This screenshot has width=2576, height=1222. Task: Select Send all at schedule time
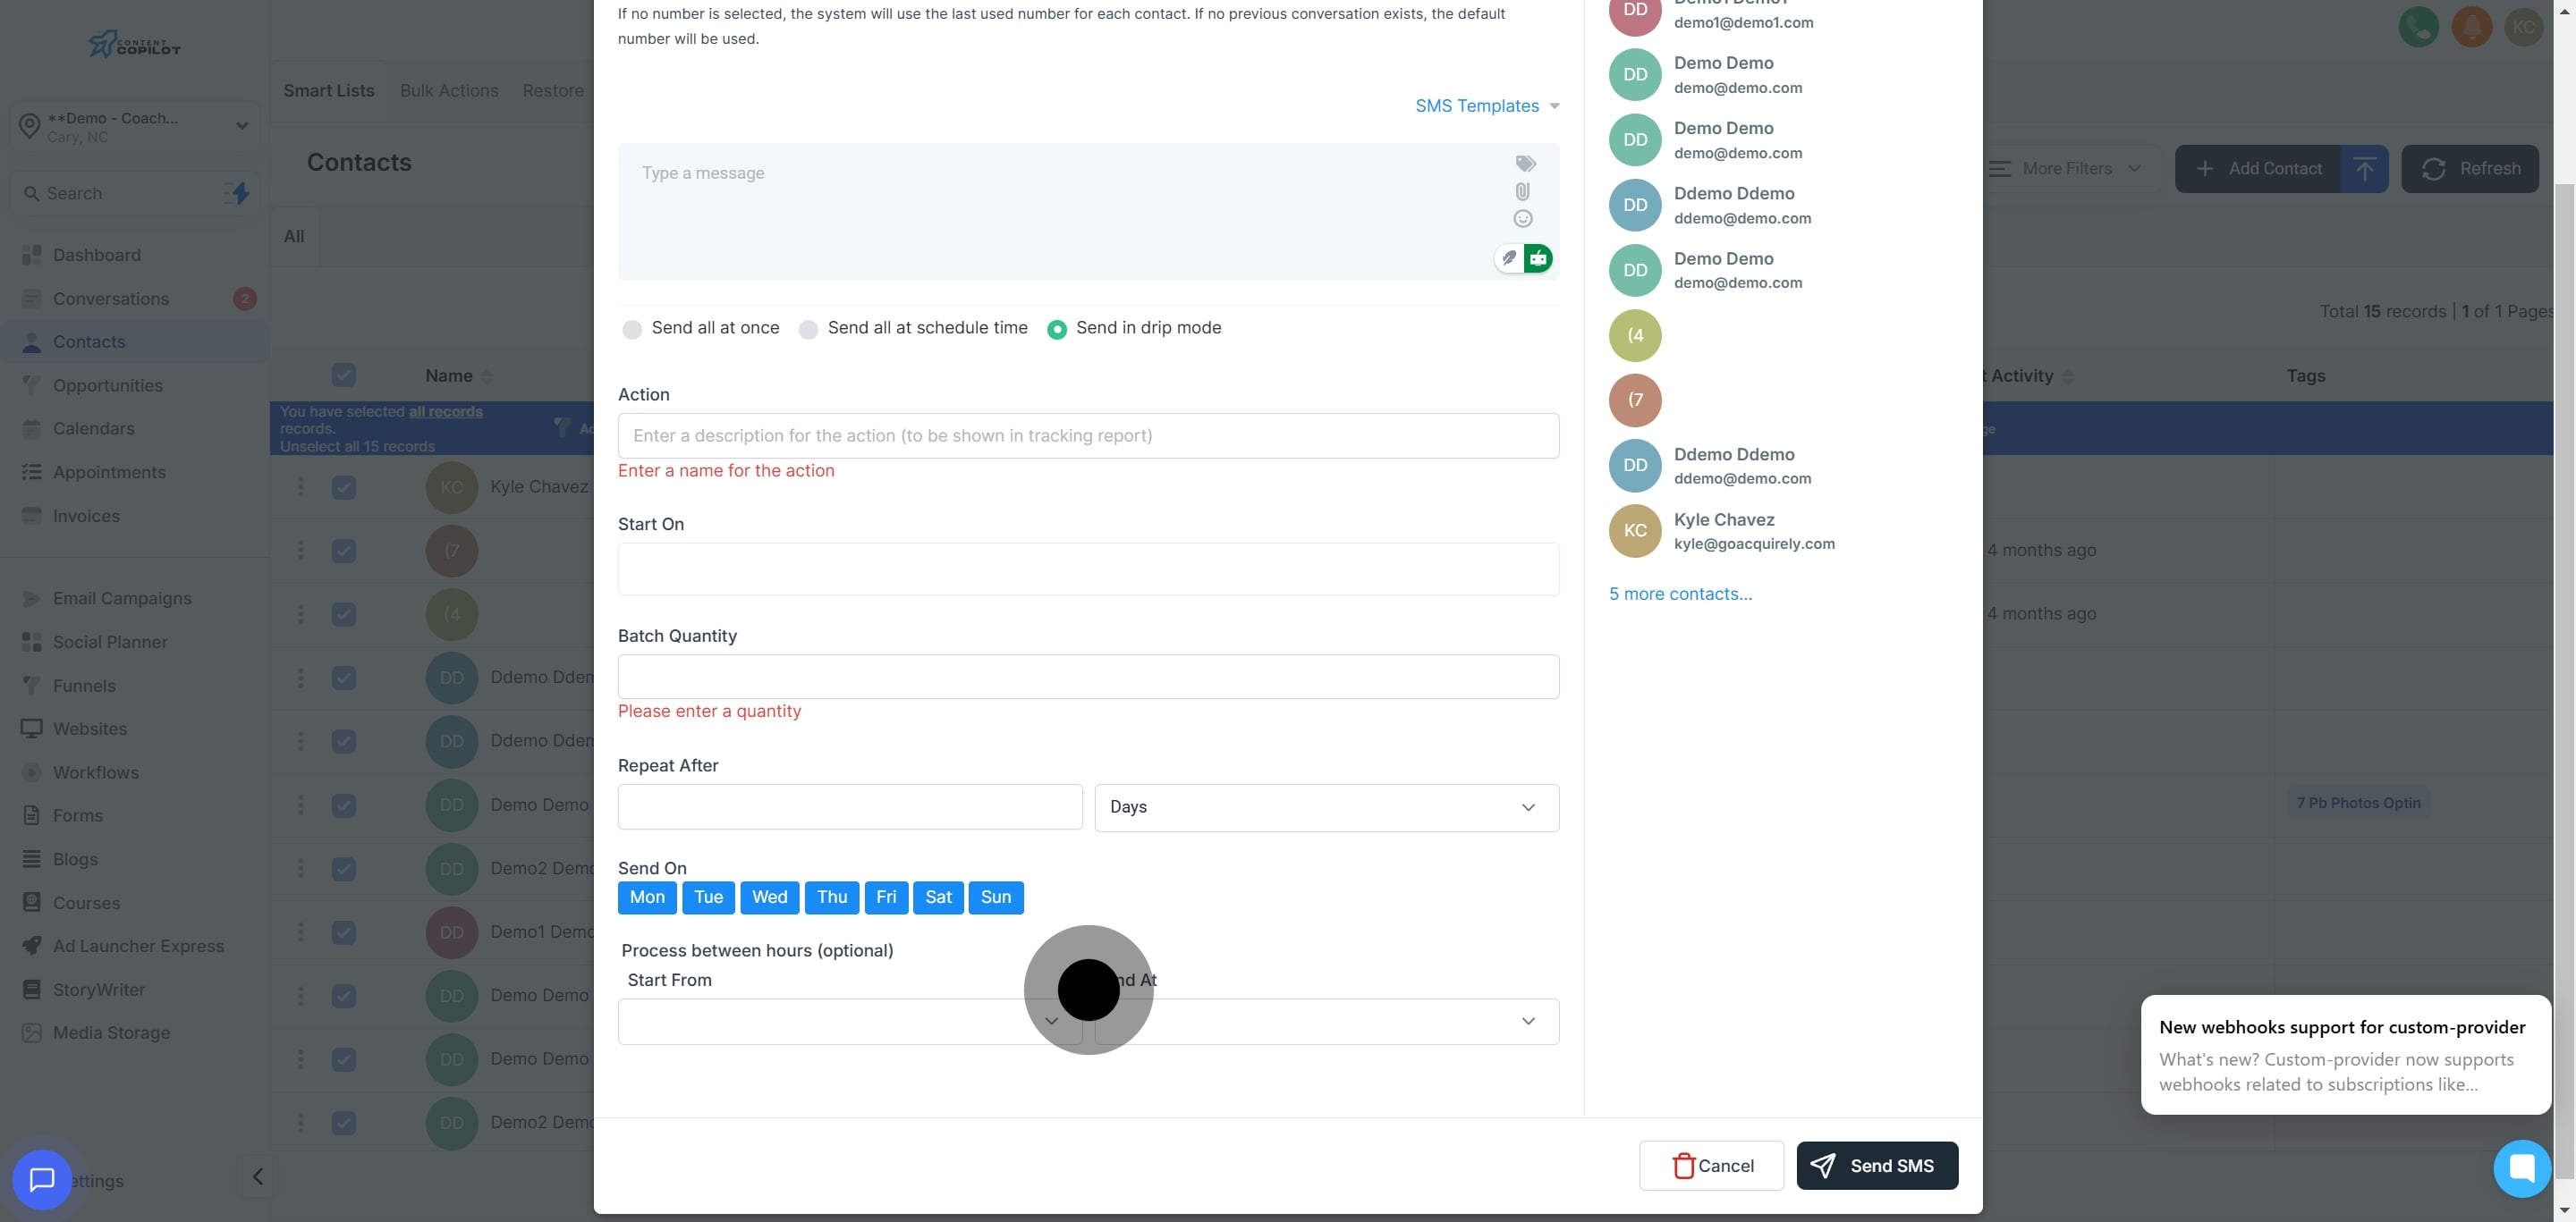[808, 330]
